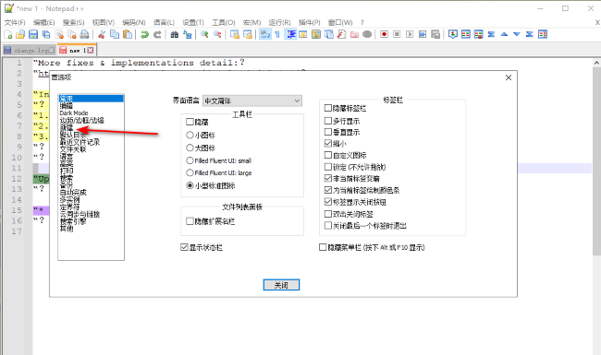Screen dimensions: 601x355
Task: Open the 界面语言 dropdown showing 中文简体
Action: (251, 101)
